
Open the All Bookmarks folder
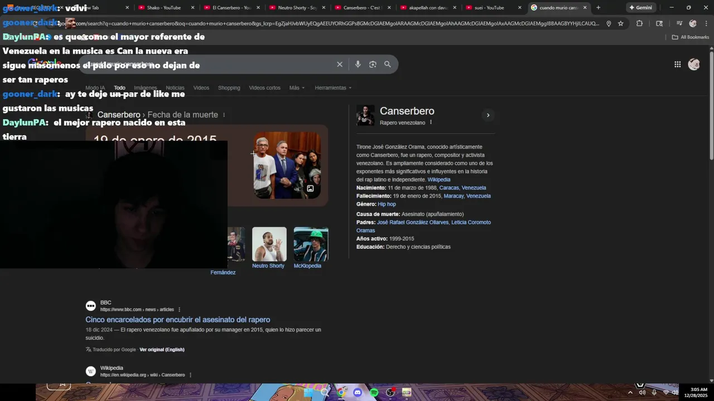690,37
